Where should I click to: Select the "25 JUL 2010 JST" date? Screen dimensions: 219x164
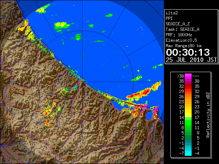pos(191,60)
